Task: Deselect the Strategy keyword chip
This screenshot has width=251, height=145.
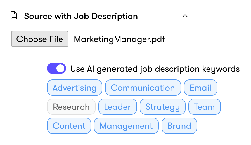Action: pos(163,107)
